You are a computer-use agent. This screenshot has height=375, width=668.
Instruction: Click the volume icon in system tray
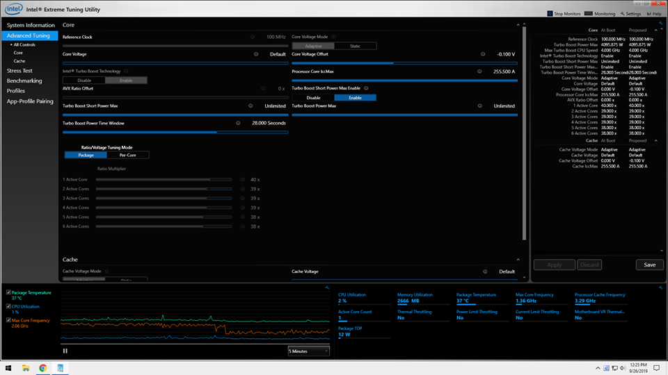[622, 368]
